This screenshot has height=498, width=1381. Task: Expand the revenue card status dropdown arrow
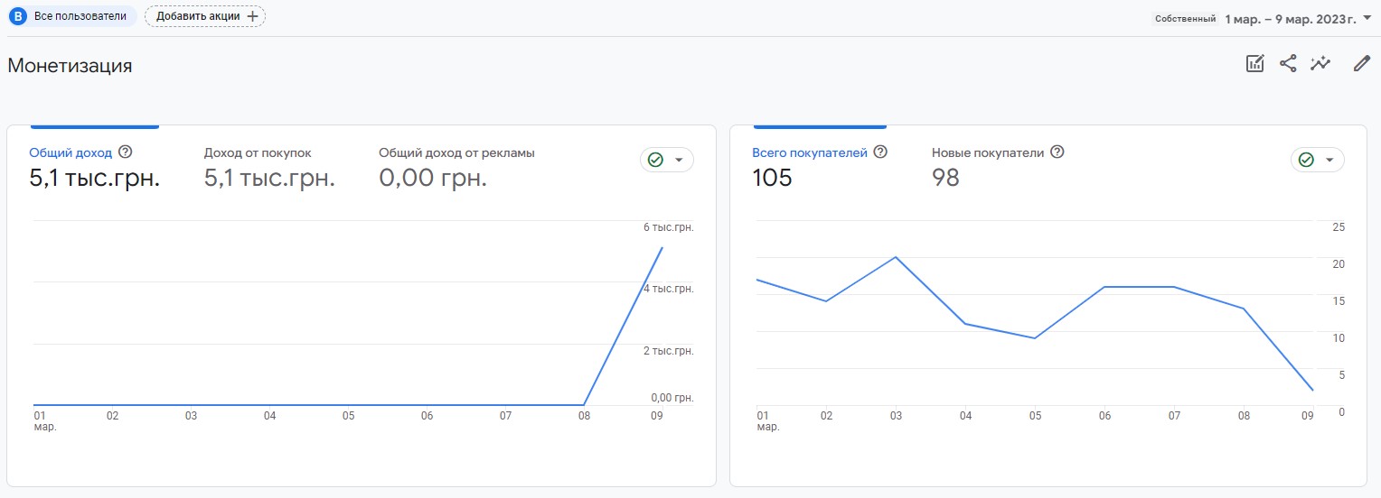click(679, 160)
